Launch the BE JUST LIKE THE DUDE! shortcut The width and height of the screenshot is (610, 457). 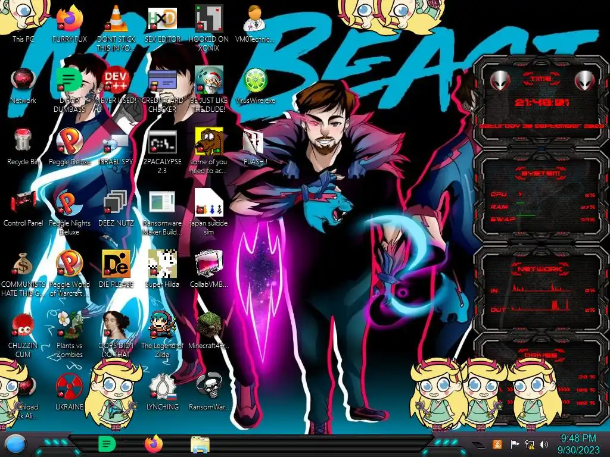pyautogui.click(x=208, y=89)
